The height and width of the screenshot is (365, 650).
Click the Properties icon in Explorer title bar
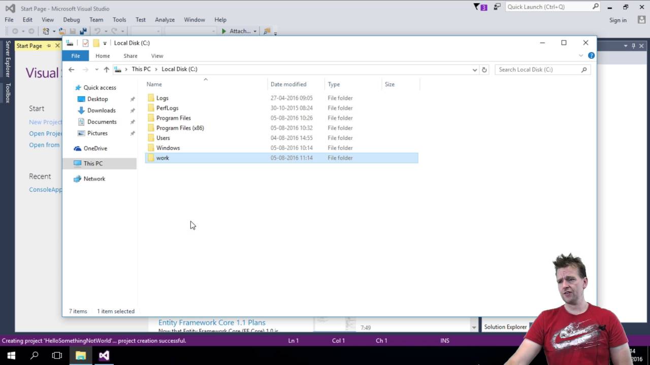point(85,43)
